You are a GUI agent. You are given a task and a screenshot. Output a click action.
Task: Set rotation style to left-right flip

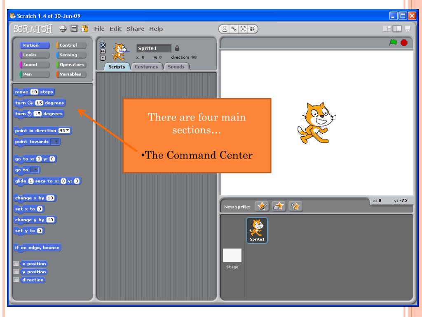[103, 51]
